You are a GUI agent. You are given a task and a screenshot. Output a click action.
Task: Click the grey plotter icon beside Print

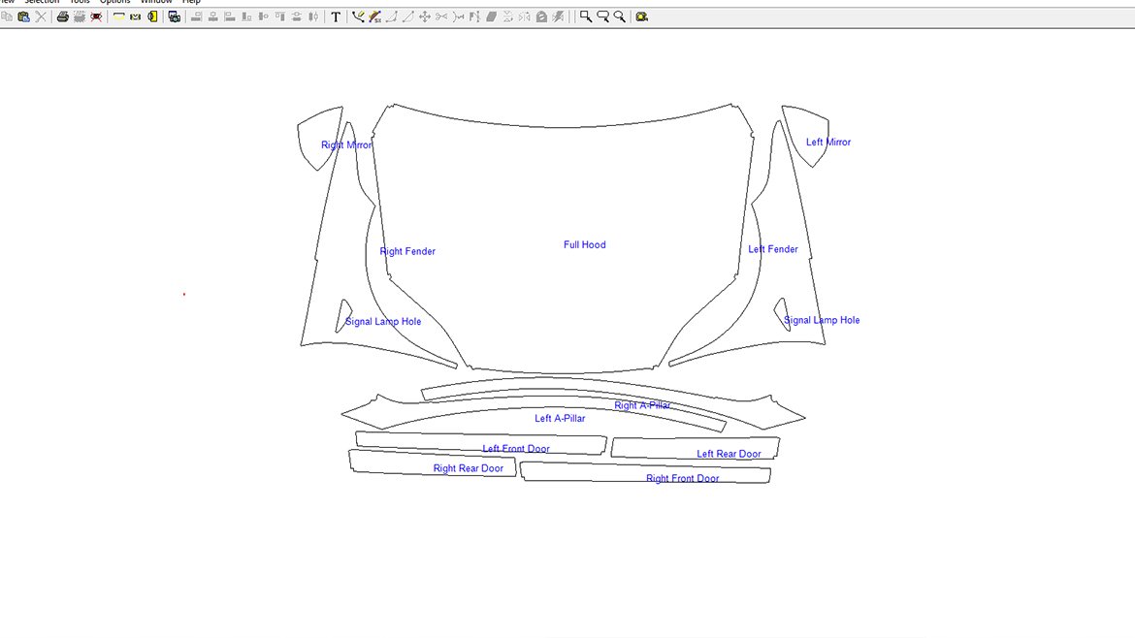(80, 16)
